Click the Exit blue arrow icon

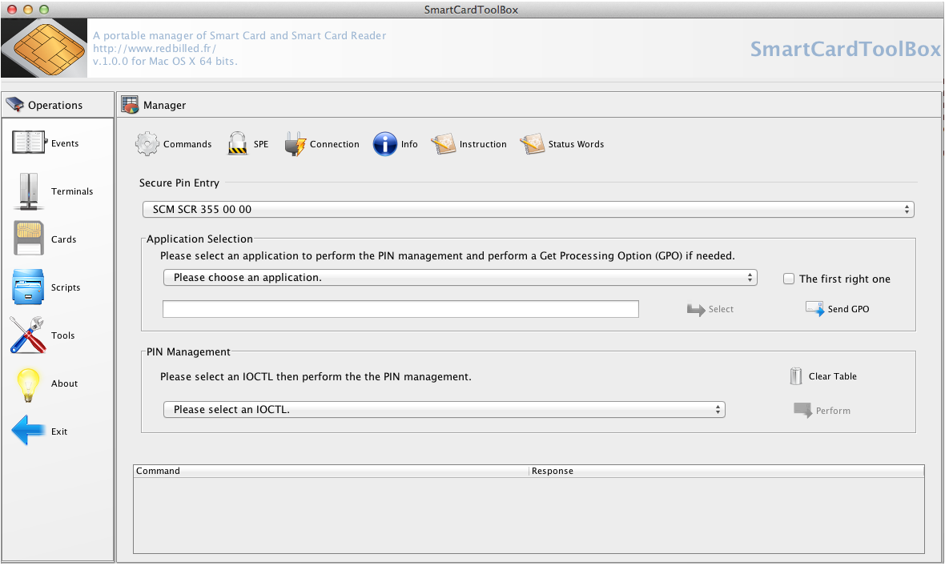point(29,432)
